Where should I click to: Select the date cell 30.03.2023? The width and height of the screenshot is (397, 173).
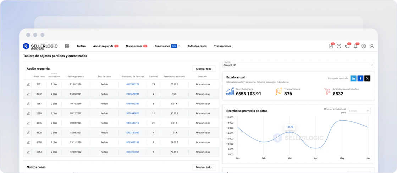[76, 123]
